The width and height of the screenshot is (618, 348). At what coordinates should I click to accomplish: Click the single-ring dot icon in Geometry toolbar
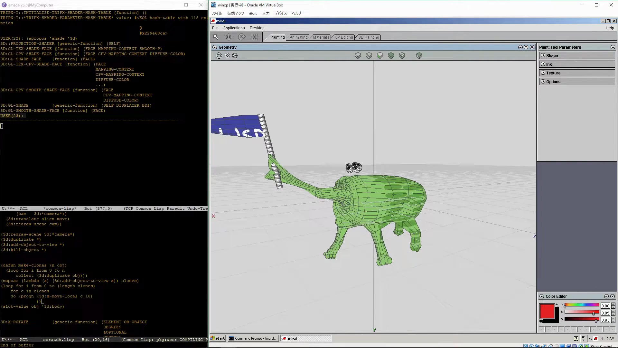227,56
